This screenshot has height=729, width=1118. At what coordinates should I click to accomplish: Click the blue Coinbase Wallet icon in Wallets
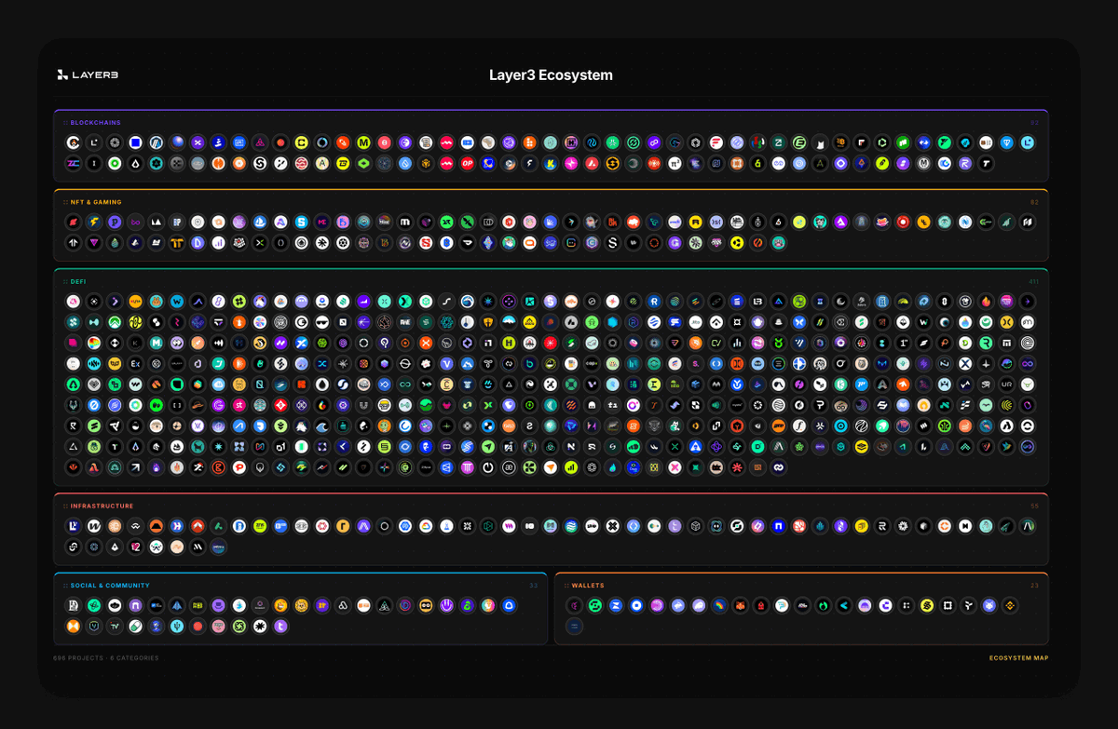pos(637,605)
